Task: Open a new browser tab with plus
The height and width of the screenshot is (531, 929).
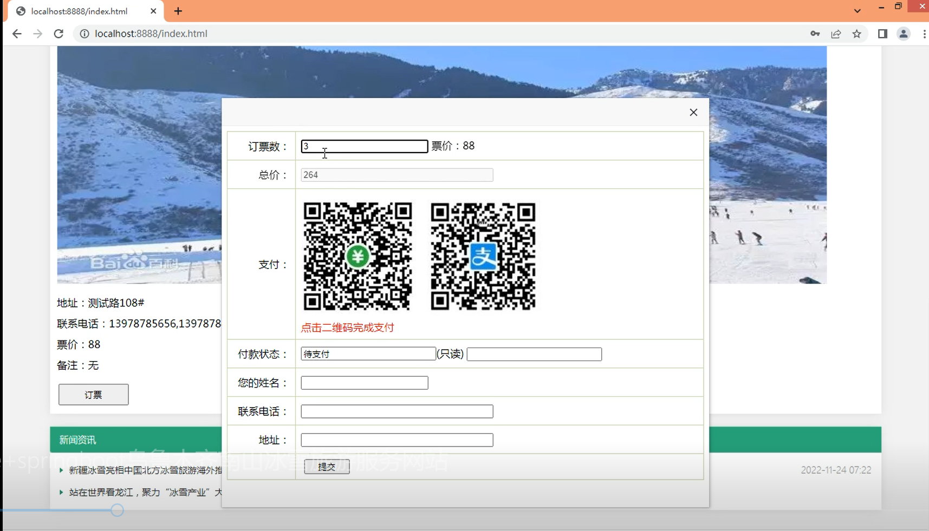Action: click(178, 11)
